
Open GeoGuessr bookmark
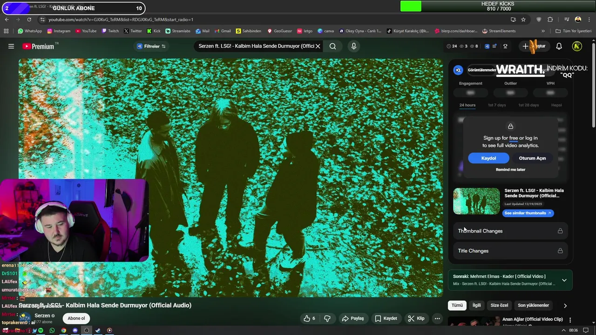(x=279, y=31)
